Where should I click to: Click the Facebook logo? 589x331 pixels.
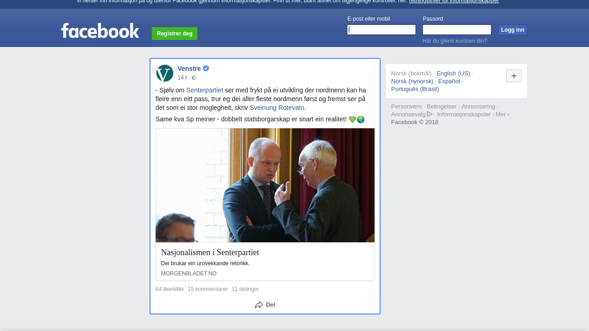100,31
